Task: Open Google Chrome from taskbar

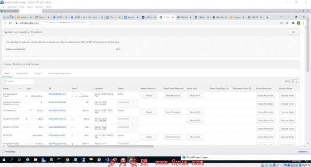Action: pos(67,159)
